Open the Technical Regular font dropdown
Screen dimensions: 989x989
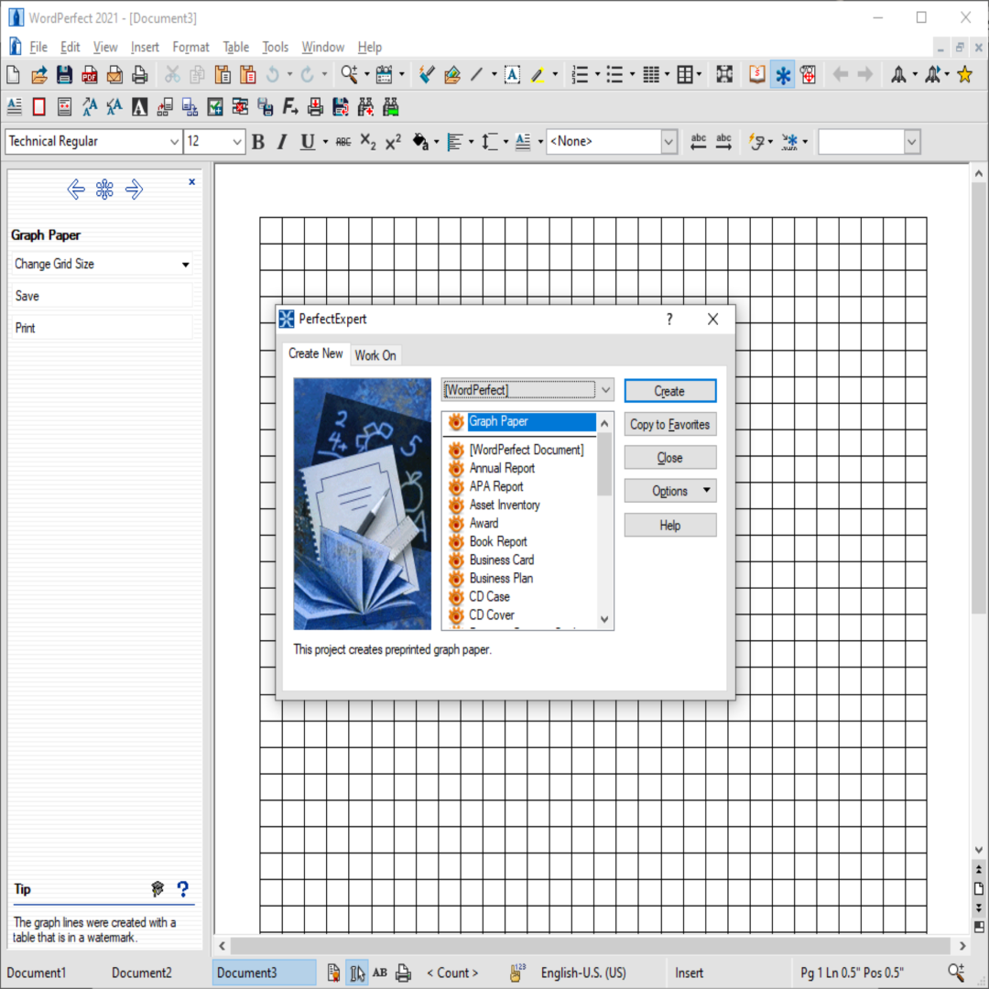click(x=175, y=142)
